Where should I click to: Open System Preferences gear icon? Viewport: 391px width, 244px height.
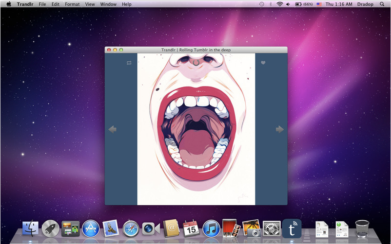coord(272,228)
